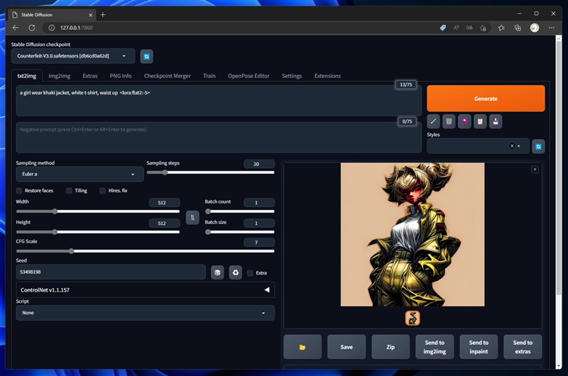Open the Stable Diffusion checkpoint dropdown
The image size is (568, 376).
[73, 56]
